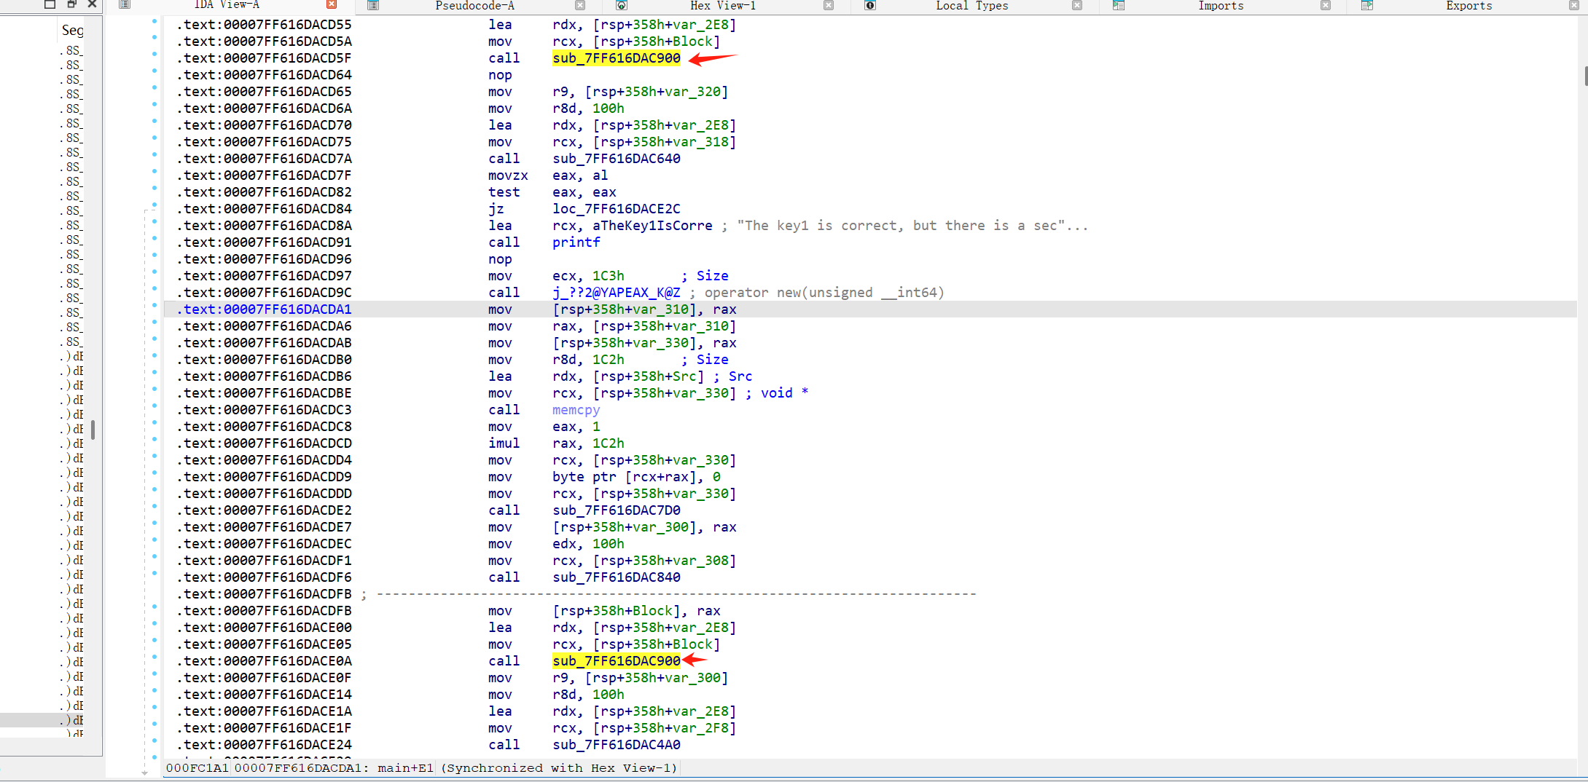The image size is (1588, 782).
Task: Close the Exports tab
Action: tap(1574, 5)
